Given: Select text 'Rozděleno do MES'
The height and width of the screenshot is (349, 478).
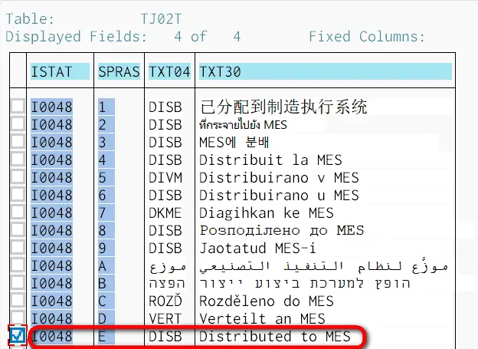Looking at the screenshot, I should (267, 301).
